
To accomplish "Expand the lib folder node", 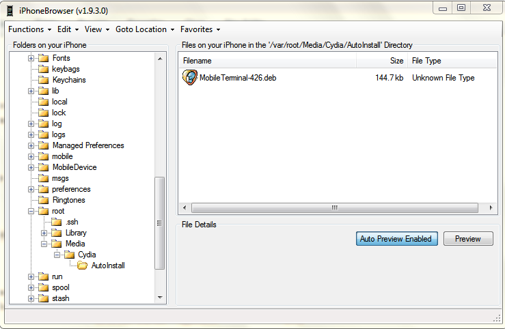I will 31,91.
